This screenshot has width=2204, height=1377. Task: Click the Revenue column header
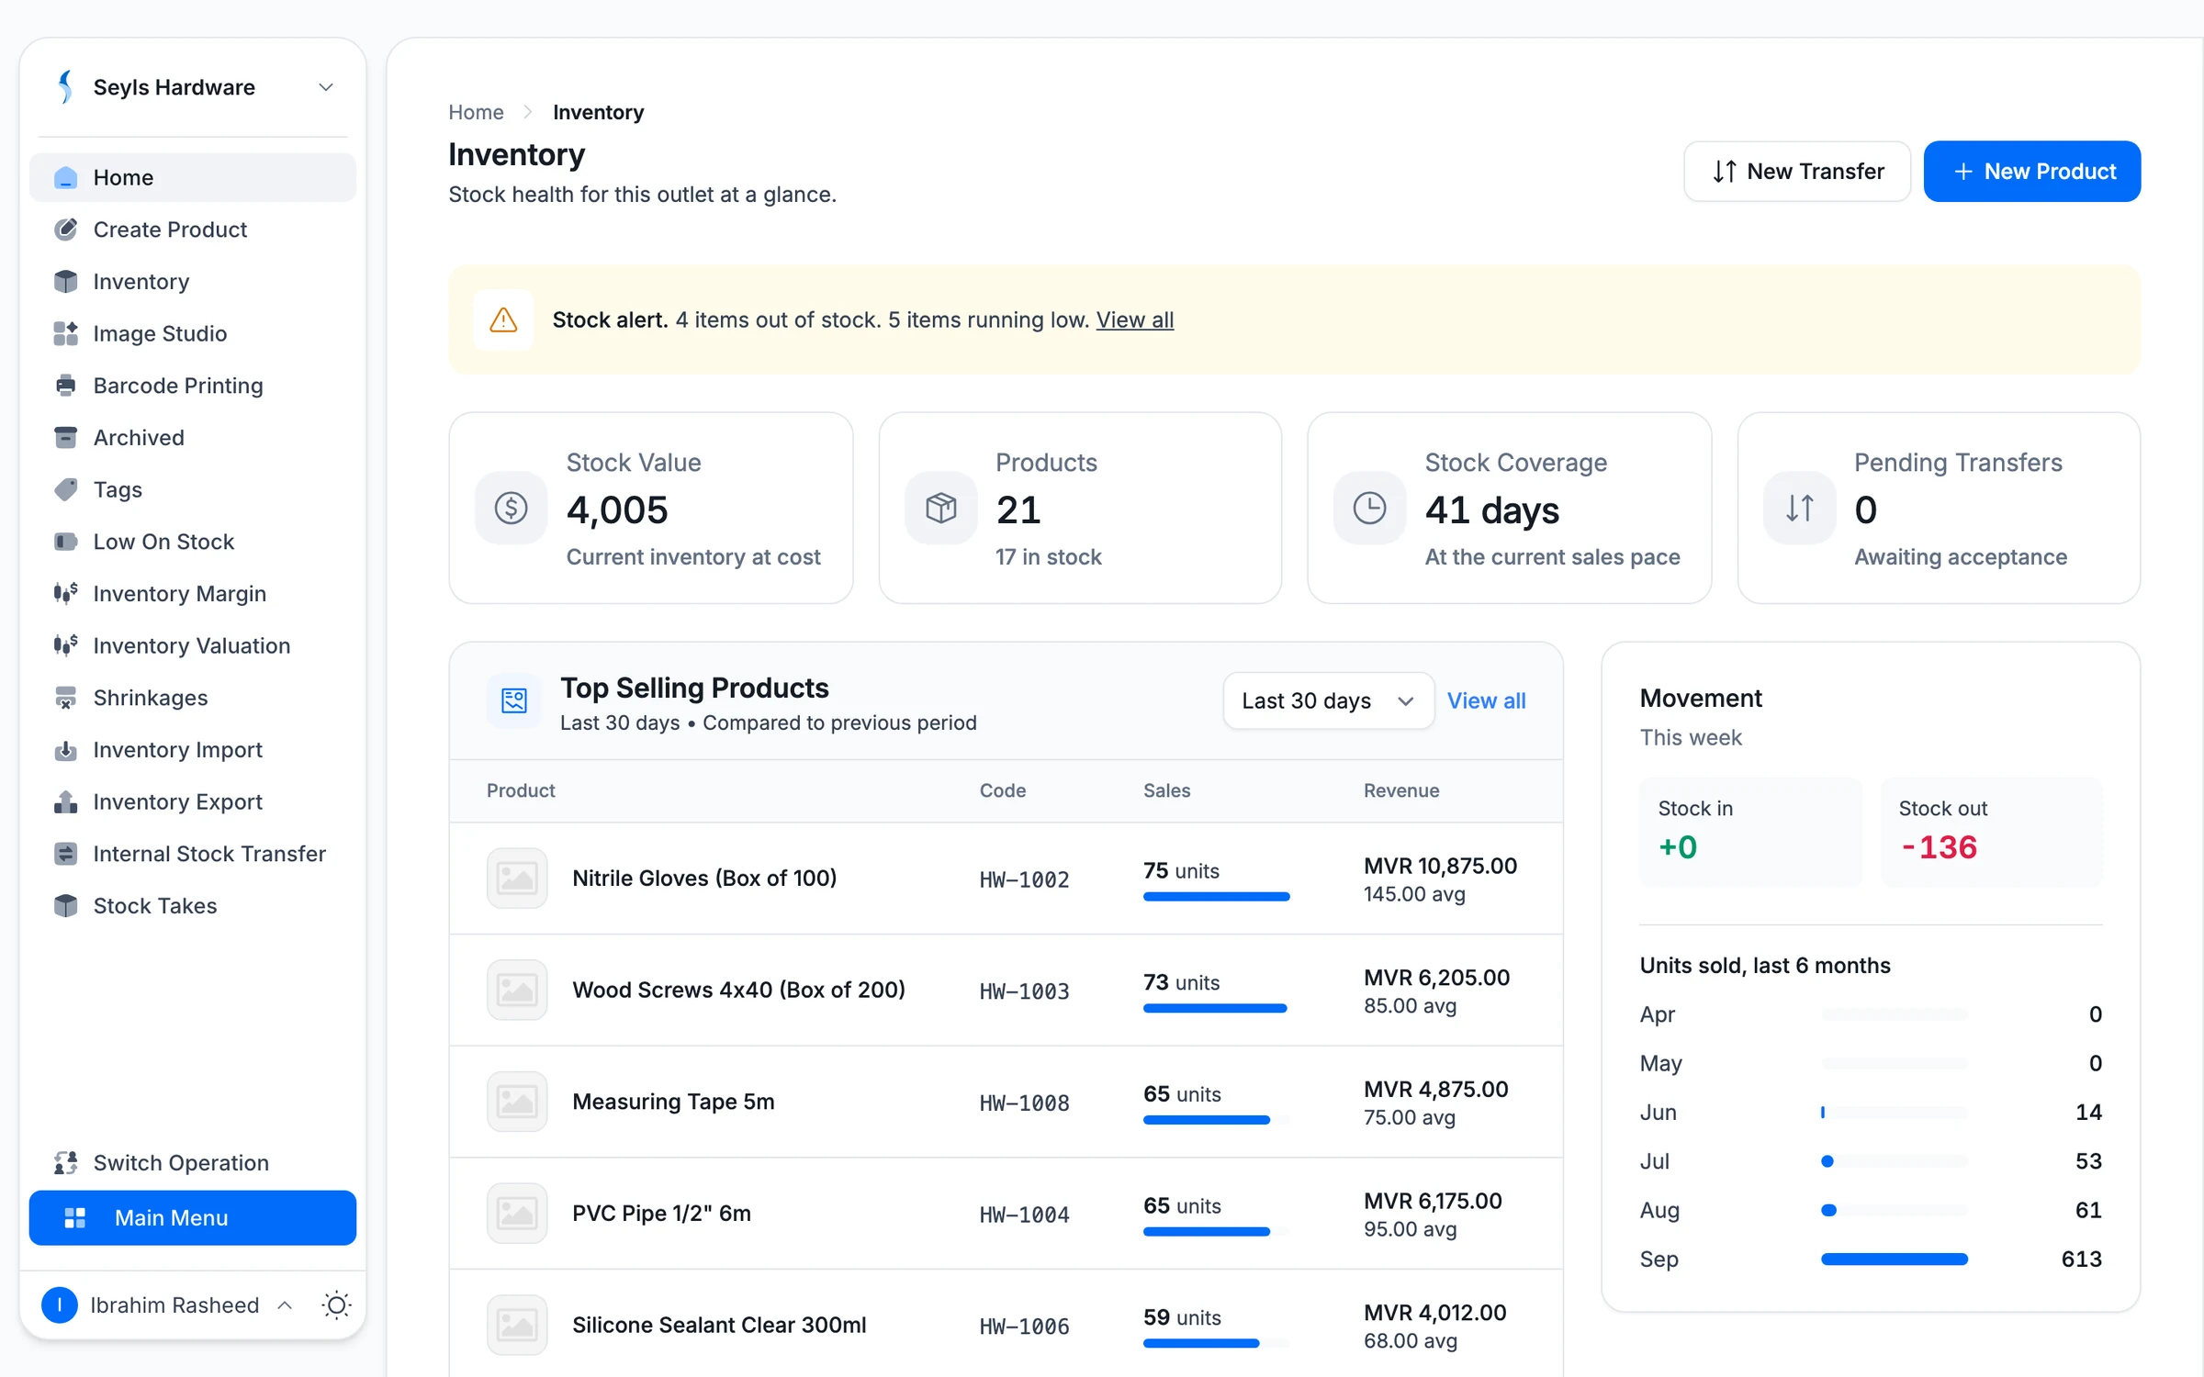click(x=1400, y=791)
